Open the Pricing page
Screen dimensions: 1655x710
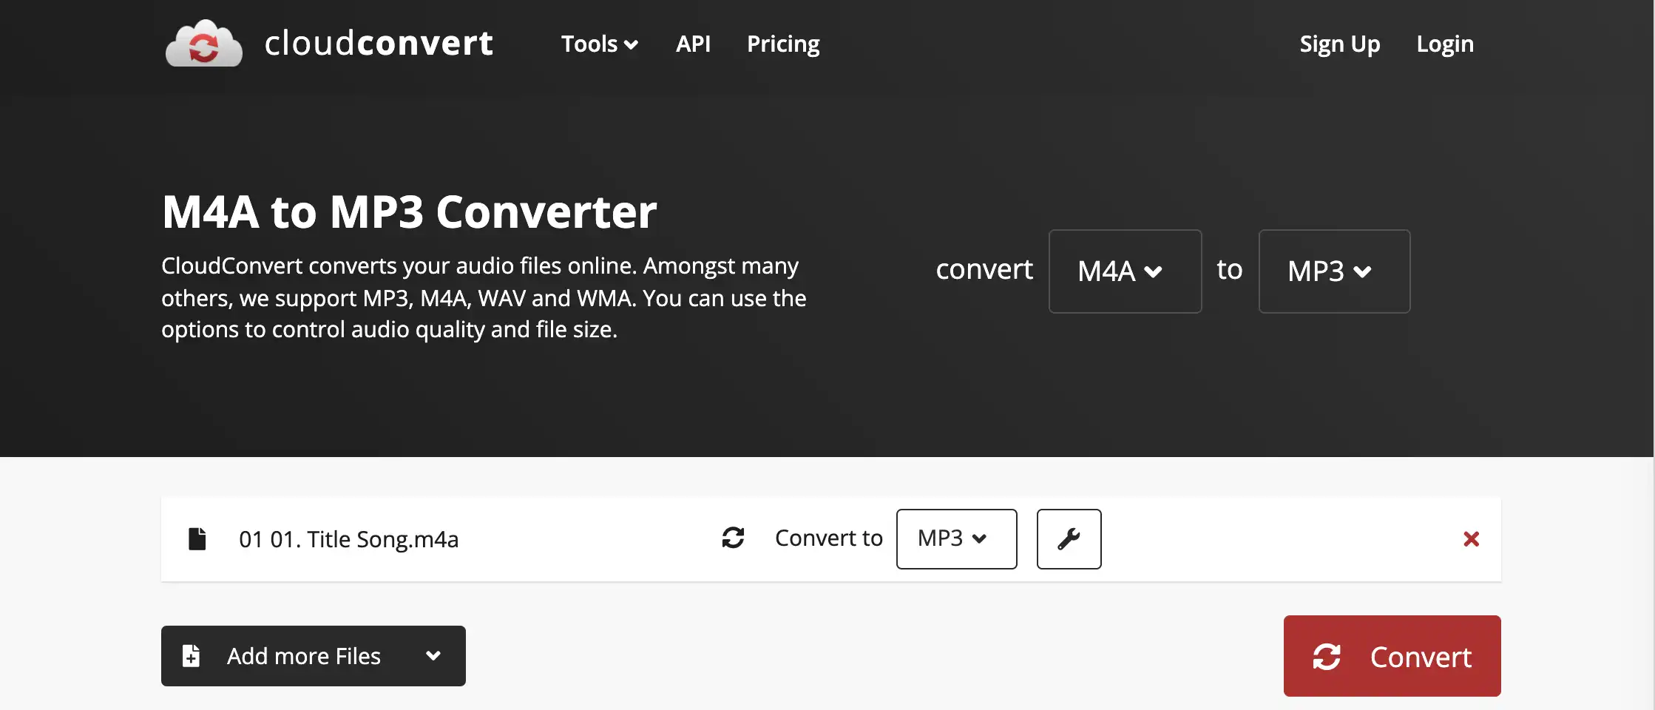(x=783, y=44)
